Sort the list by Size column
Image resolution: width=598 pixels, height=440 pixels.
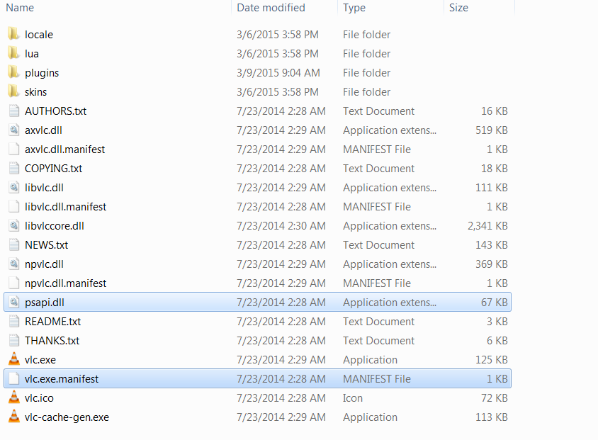click(458, 8)
